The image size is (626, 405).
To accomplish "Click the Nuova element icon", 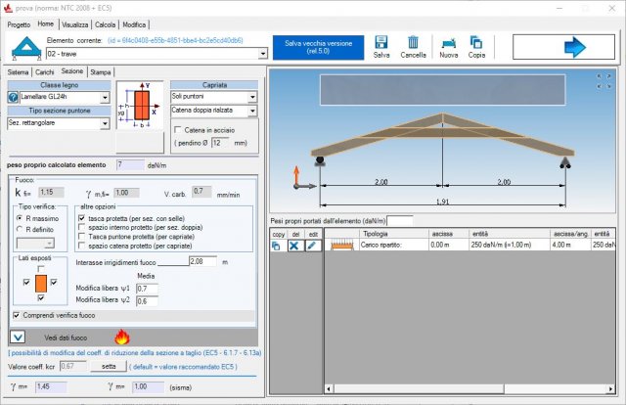I will pyautogui.click(x=448, y=42).
